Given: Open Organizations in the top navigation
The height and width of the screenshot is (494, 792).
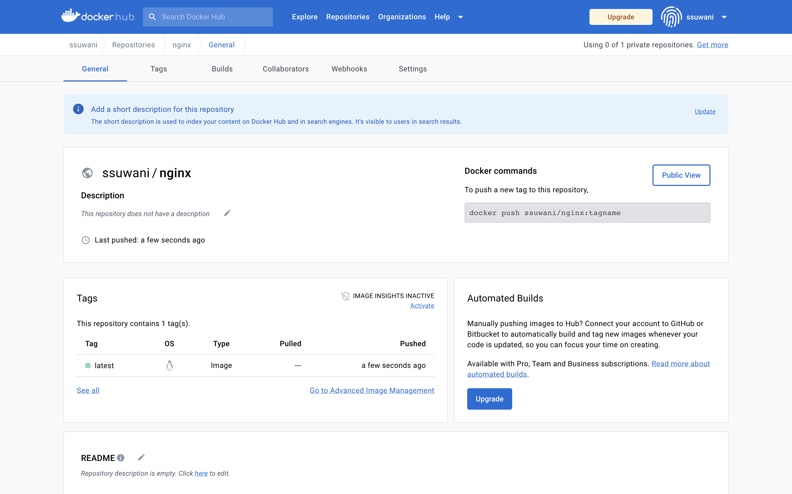Looking at the screenshot, I should click(402, 17).
